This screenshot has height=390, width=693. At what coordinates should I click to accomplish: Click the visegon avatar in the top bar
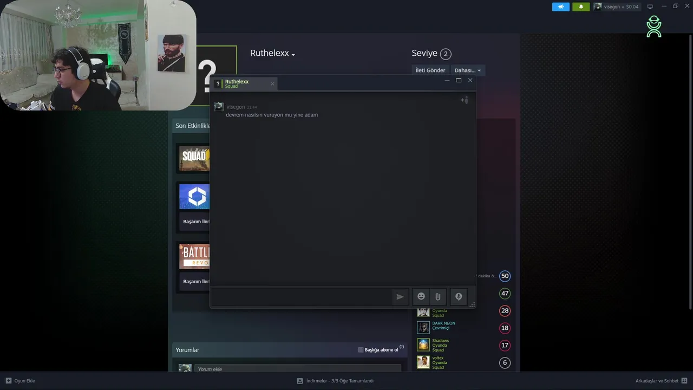598,6
